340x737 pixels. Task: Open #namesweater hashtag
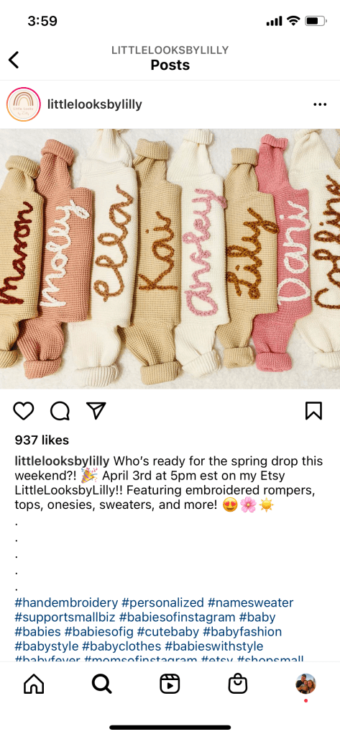pyautogui.click(x=250, y=602)
